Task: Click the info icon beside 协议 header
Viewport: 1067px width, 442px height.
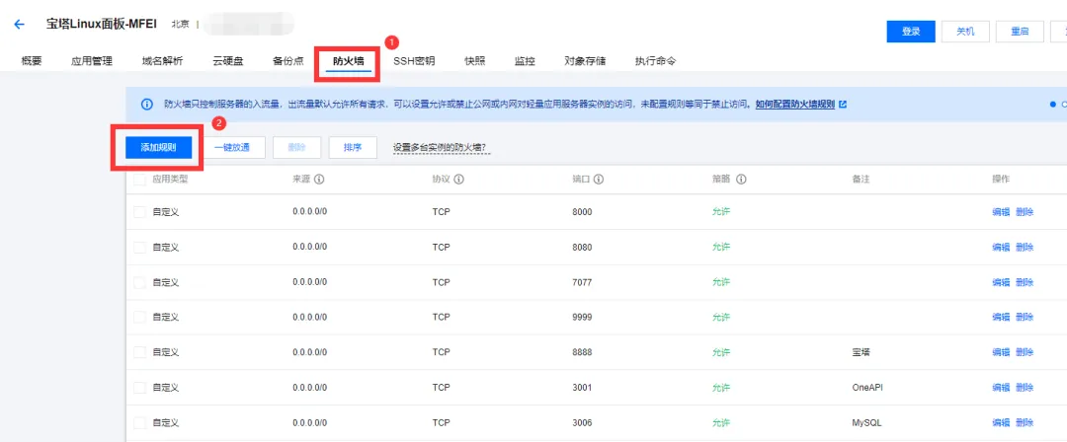Action: point(459,180)
